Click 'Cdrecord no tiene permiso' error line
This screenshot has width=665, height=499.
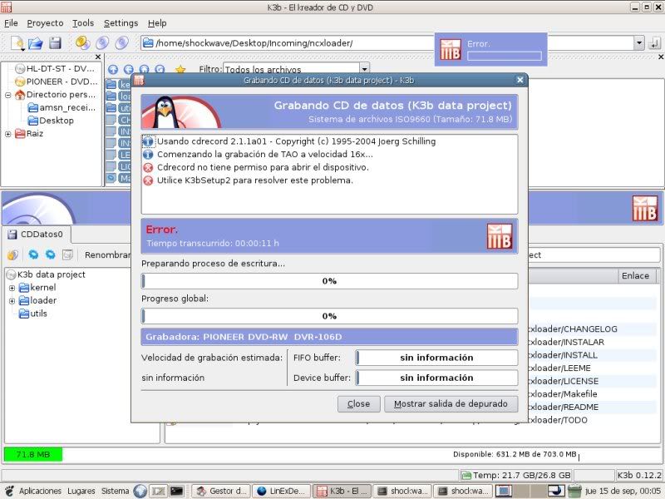256,167
